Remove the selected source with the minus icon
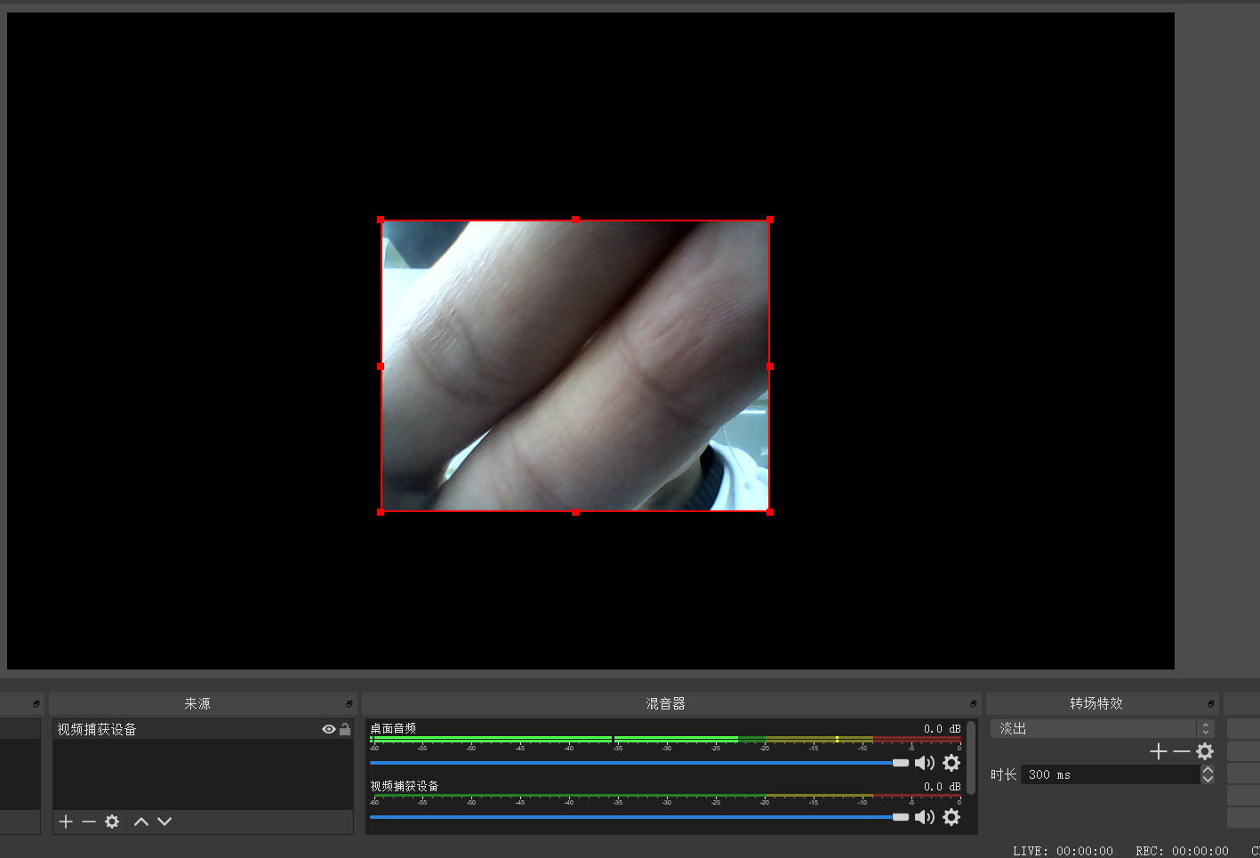This screenshot has width=1260, height=858. pos(89,822)
